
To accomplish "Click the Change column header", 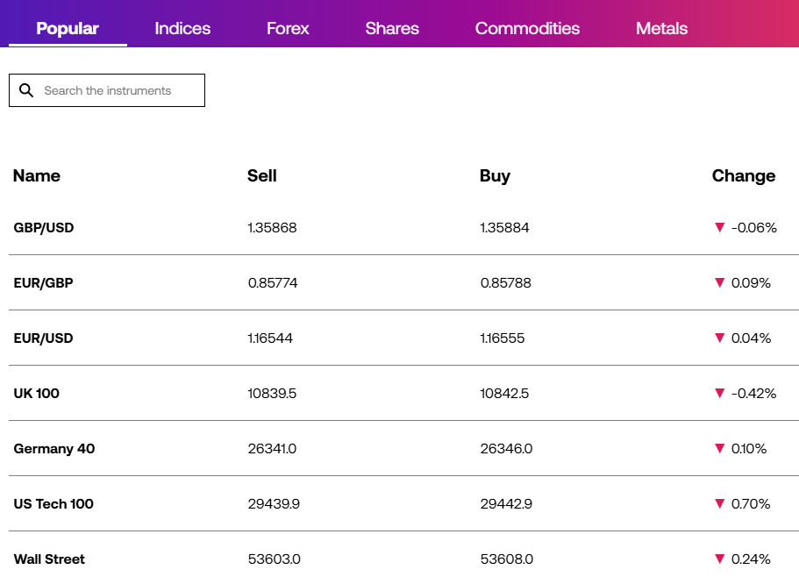I will [744, 175].
